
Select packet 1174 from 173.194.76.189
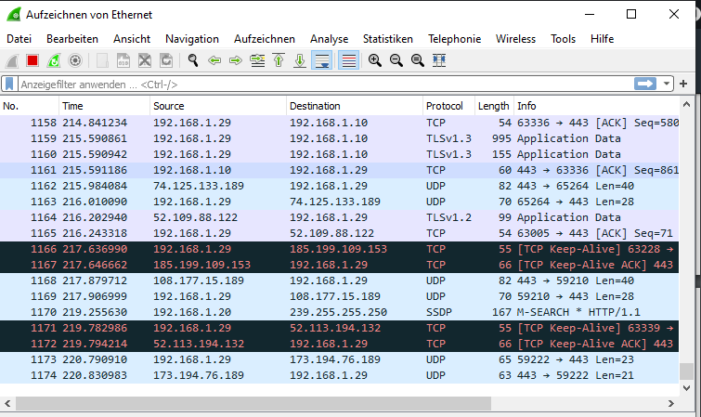pos(339,375)
